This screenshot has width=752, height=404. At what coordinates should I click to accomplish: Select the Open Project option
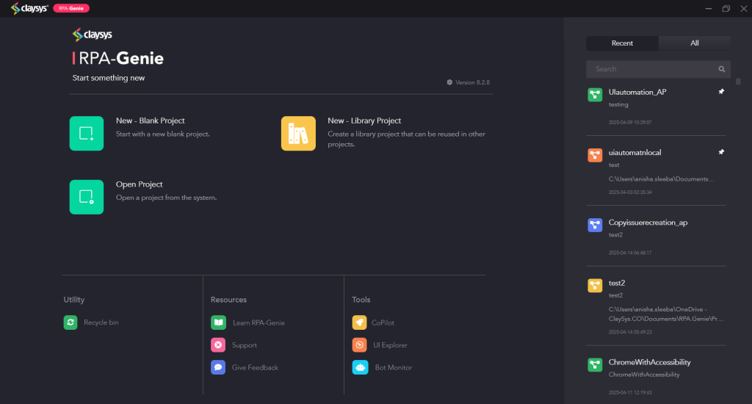click(139, 184)
